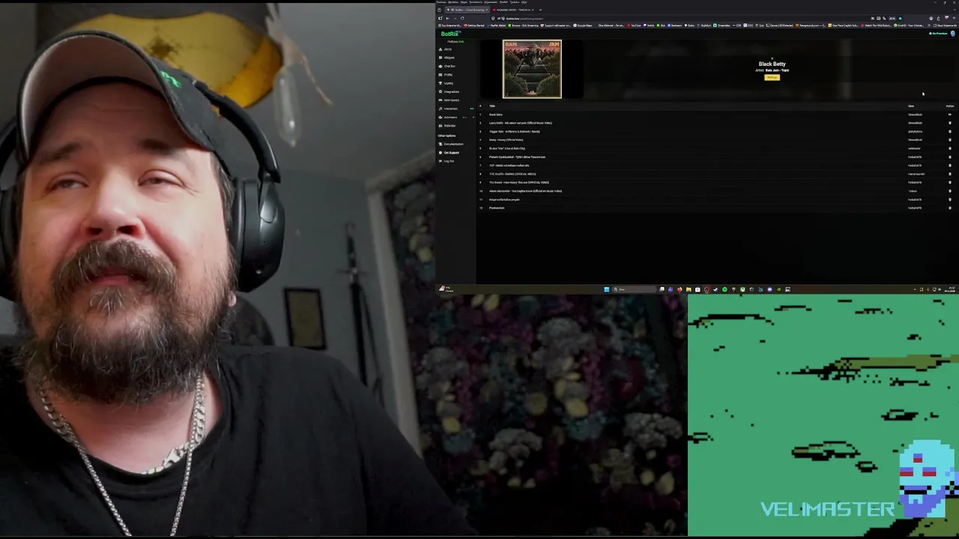
Task: Log Out from the BotRix sidebar
Action: [448, 161]
